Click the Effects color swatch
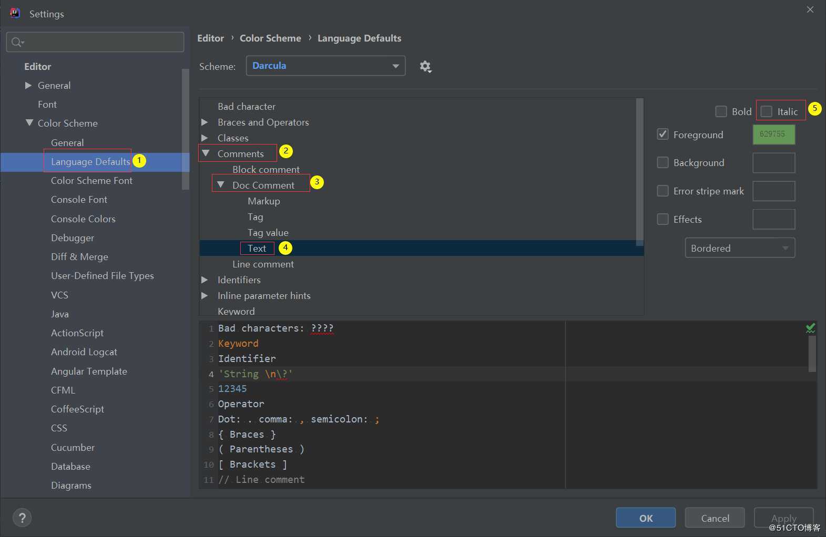826x537 pixels. [x=773, y=219]
